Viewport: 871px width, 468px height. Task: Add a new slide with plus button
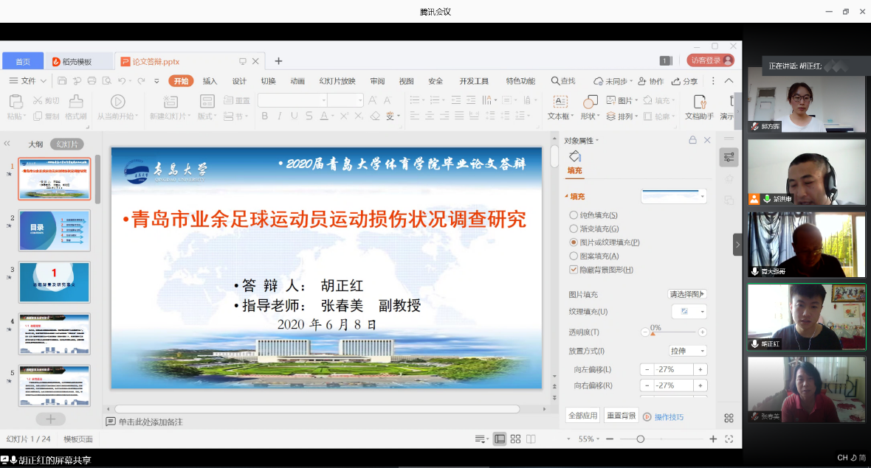(50, 419)
